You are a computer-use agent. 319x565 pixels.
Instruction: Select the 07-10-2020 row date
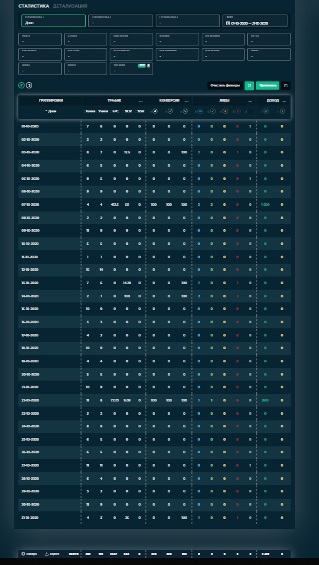coord(30,205)
